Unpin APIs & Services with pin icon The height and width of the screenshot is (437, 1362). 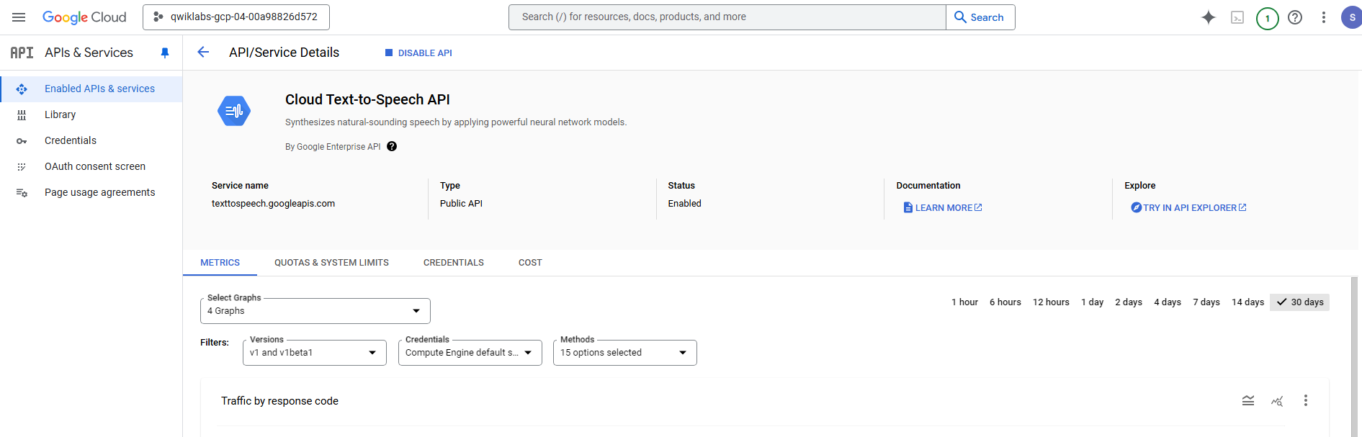pos(165,53)
